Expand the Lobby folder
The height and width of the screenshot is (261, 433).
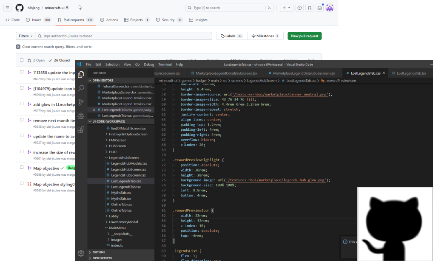pos(114,216)
